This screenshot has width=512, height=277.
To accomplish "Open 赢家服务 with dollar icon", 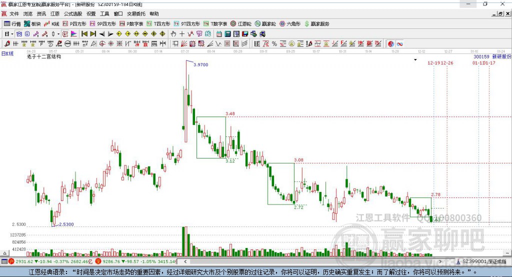I will click(316, 24).
